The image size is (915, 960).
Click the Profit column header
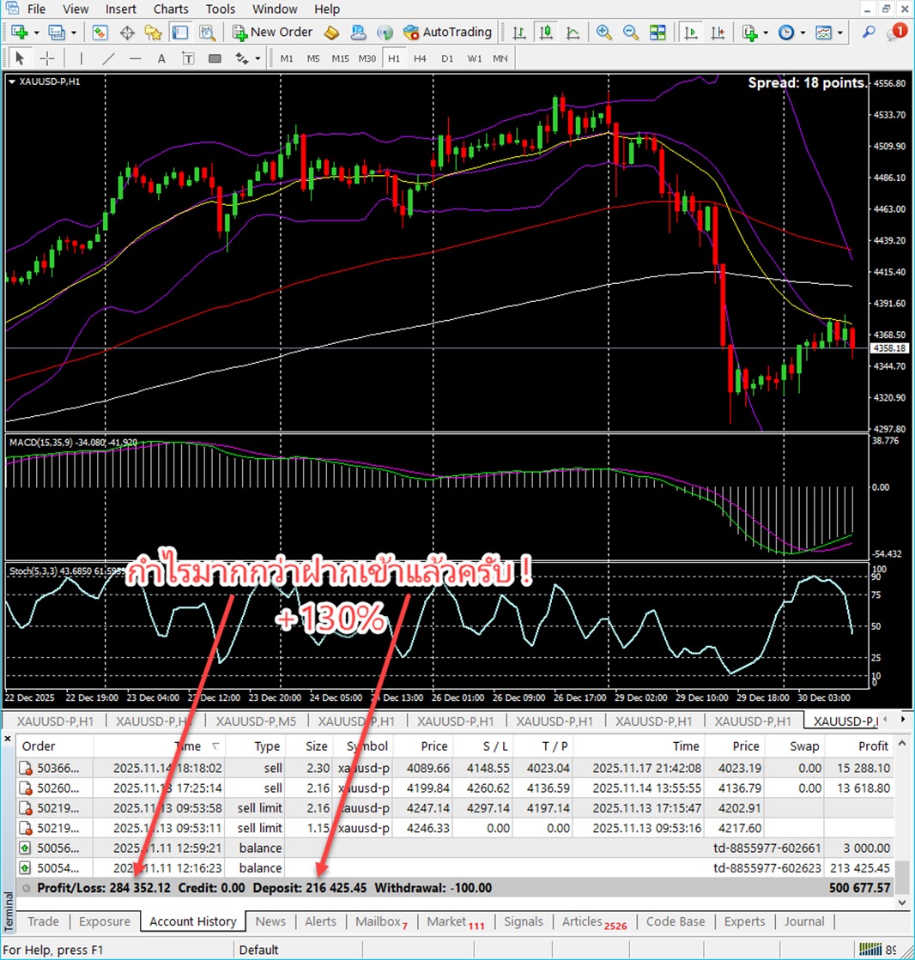pos(873,746)
